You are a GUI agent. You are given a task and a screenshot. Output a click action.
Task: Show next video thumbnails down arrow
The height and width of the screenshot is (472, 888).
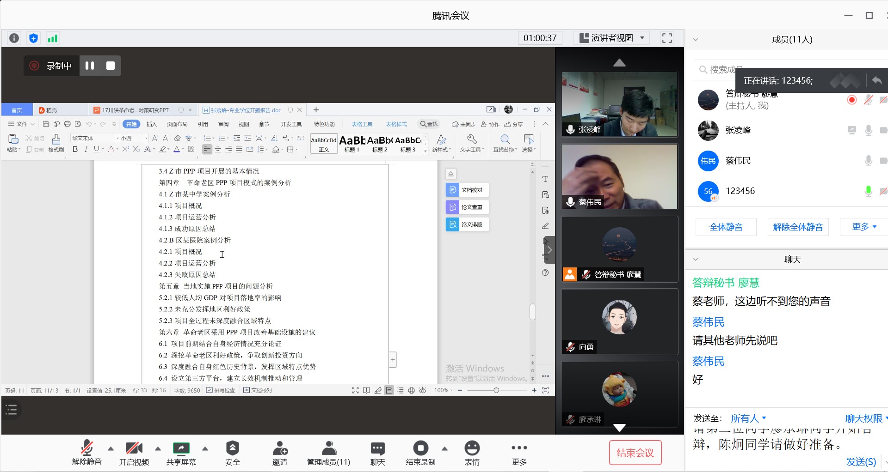tap(619, 428)
